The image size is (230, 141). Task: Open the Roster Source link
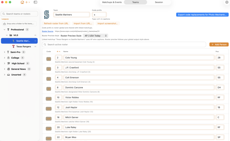47,31
